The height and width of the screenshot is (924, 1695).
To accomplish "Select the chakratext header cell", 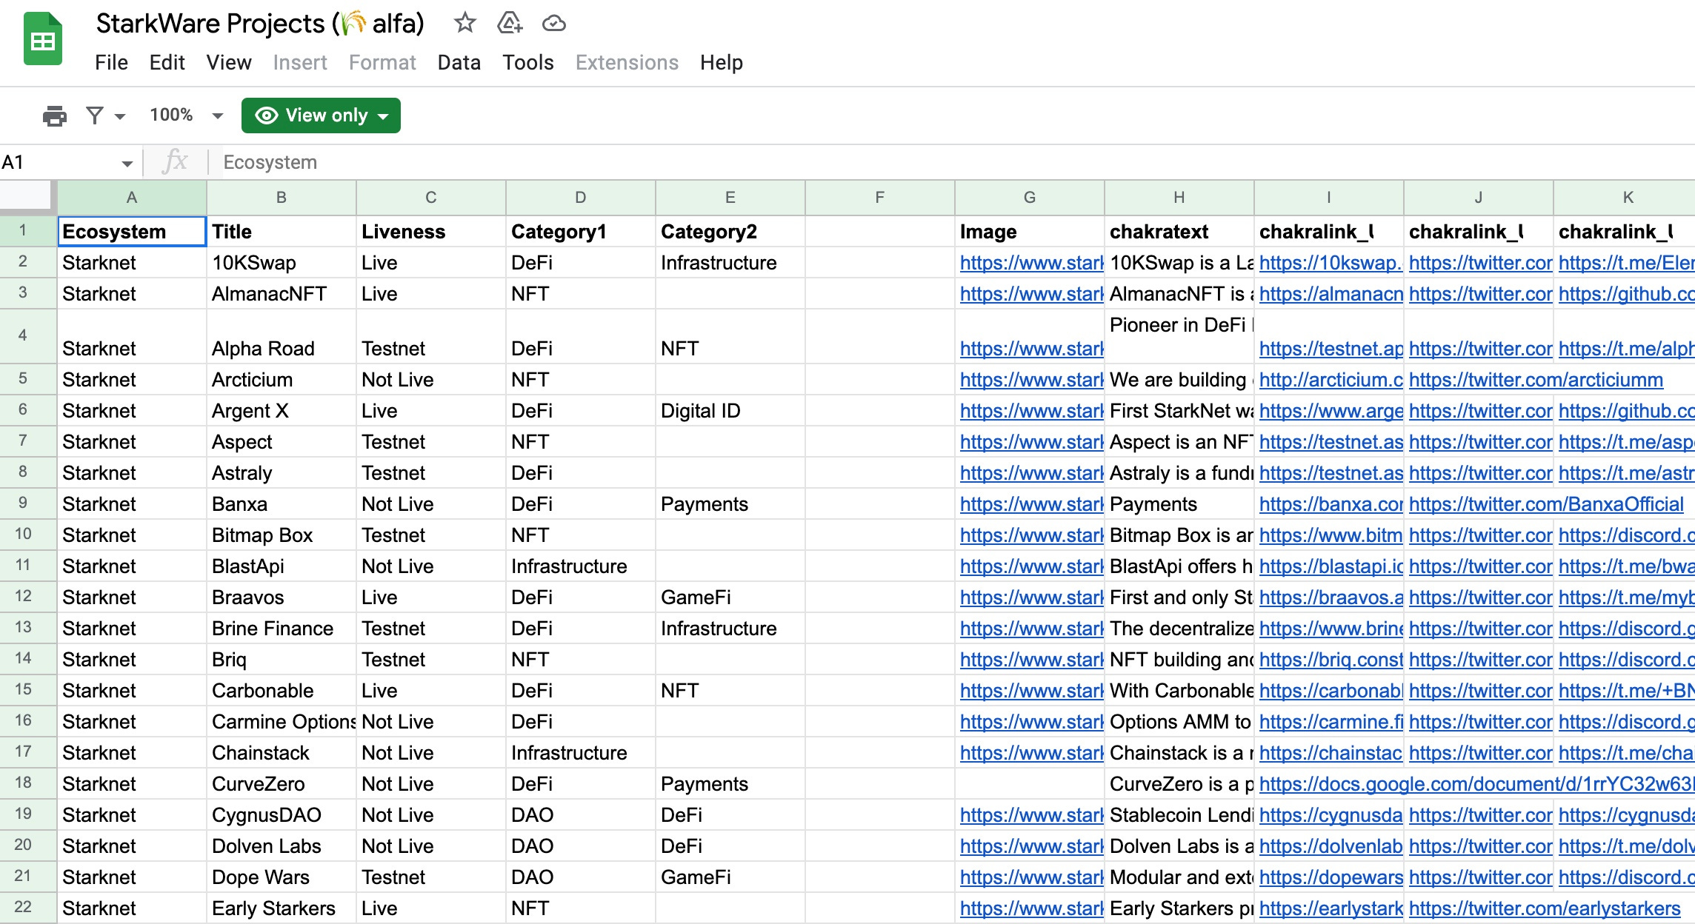I will (1179, 232).
